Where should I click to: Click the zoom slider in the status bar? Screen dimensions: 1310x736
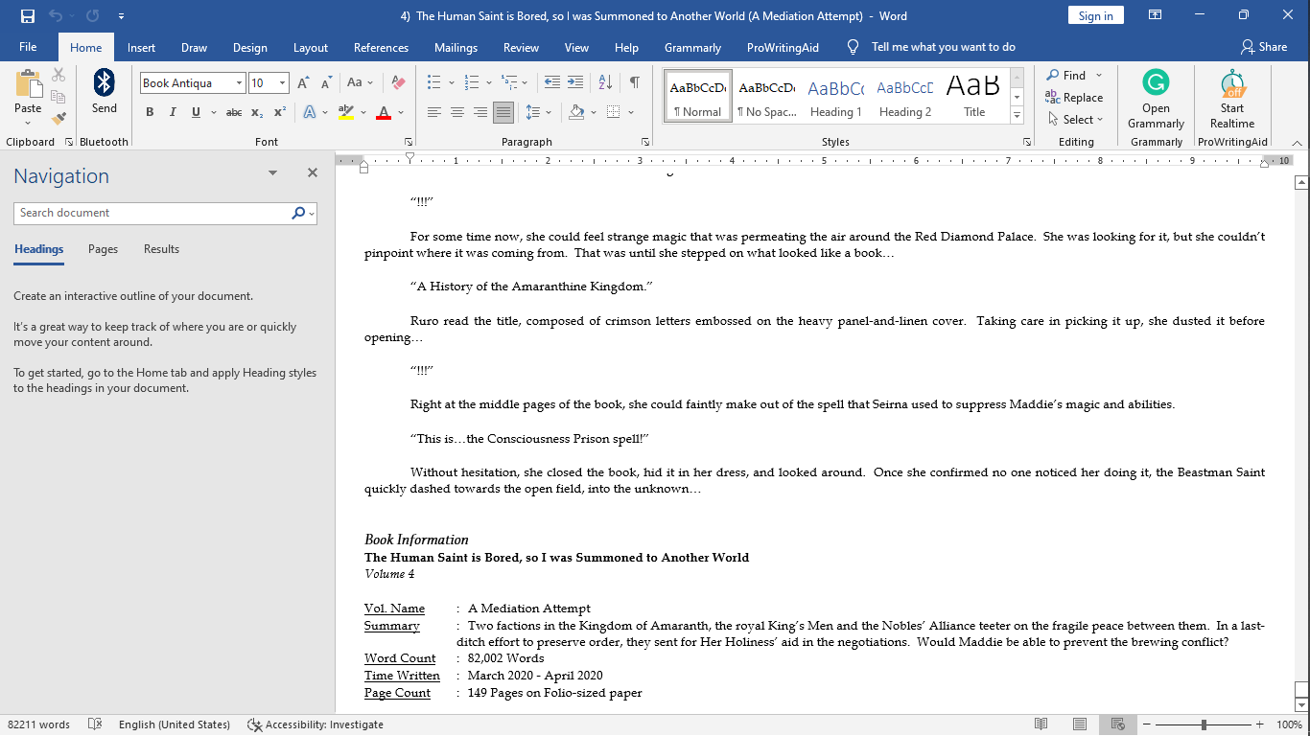(1204, 724)
